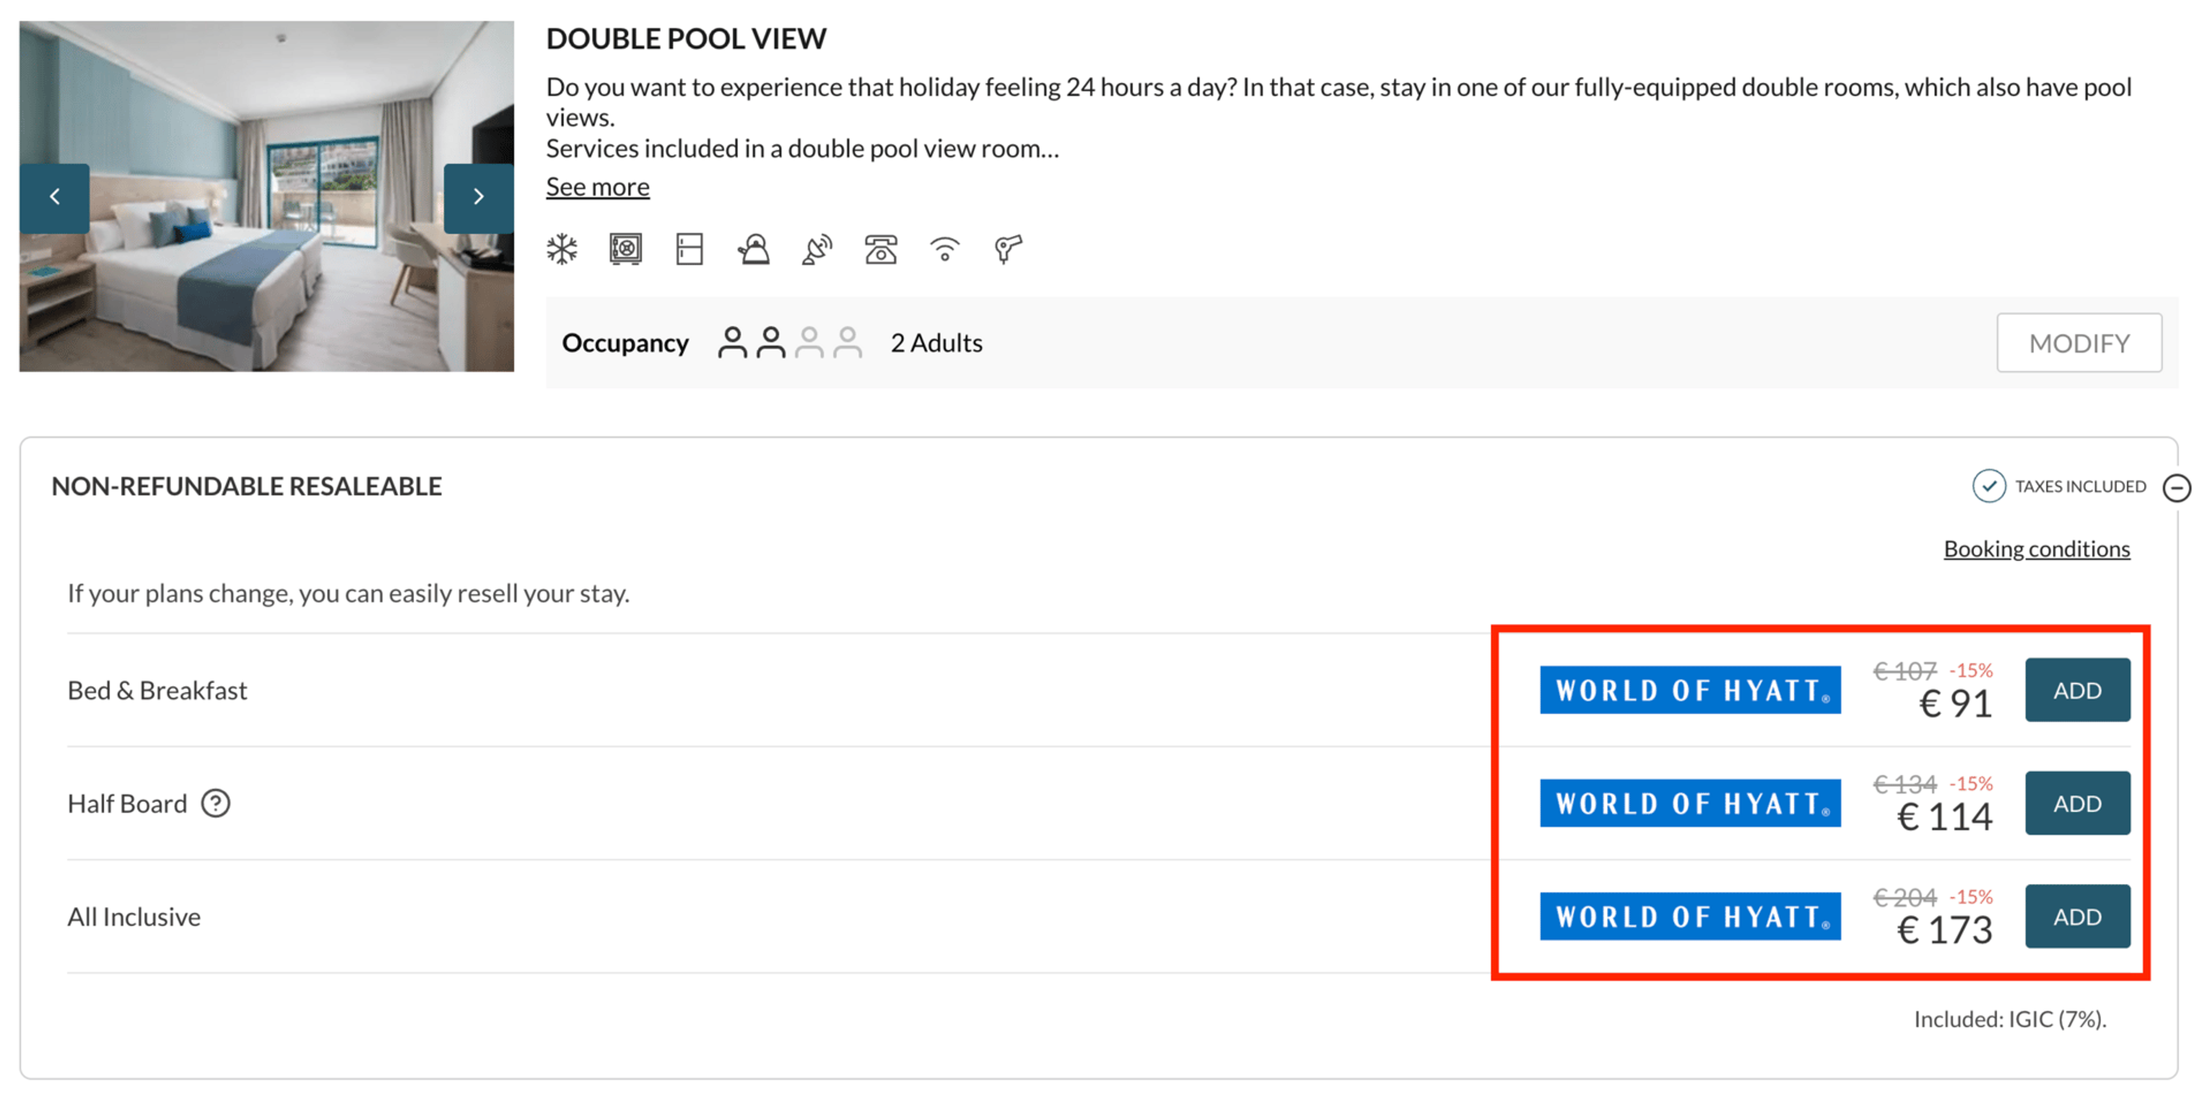Add the Half Board rate
This screenshot has height=1097, width=2212.
pyautogui.click(x=2077, y=803)
